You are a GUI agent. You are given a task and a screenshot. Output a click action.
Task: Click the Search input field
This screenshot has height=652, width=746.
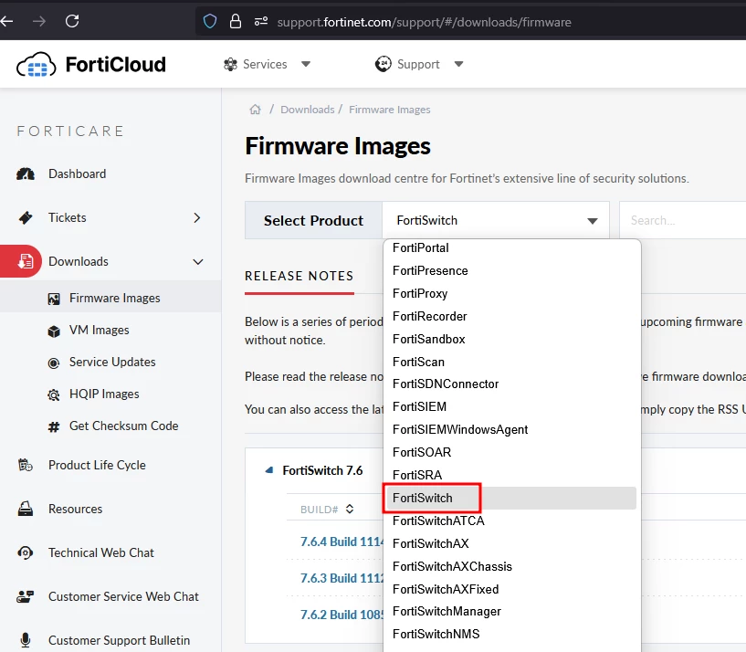coord(683,220)
